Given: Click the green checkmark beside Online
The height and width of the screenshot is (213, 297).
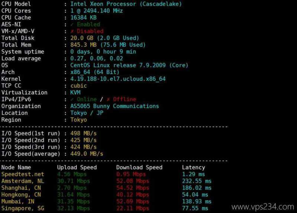Looking at the screenshot, I should [72, 99].
